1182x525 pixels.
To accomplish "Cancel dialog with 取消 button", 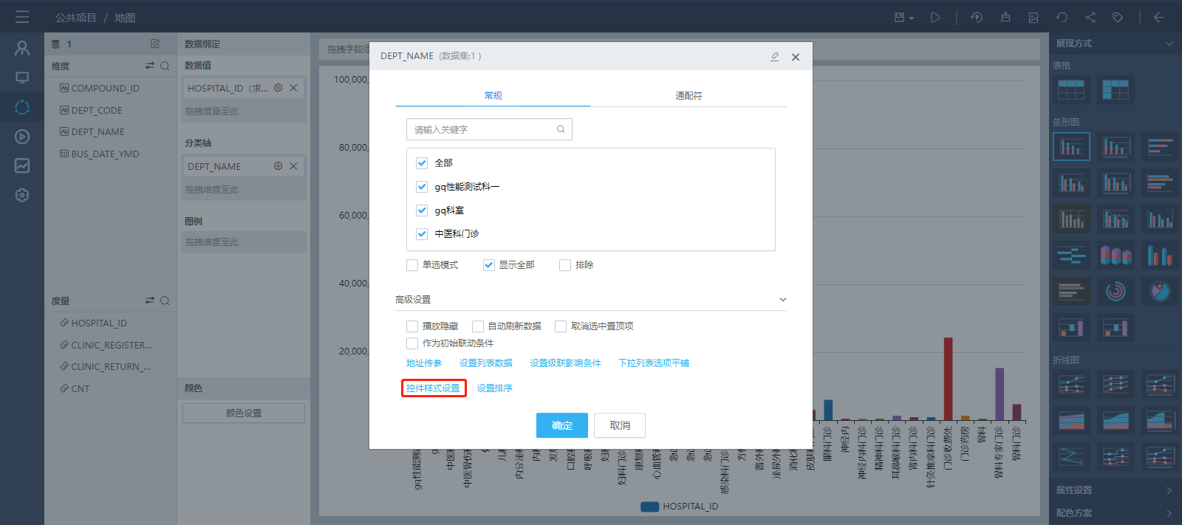I will (620, 425).
